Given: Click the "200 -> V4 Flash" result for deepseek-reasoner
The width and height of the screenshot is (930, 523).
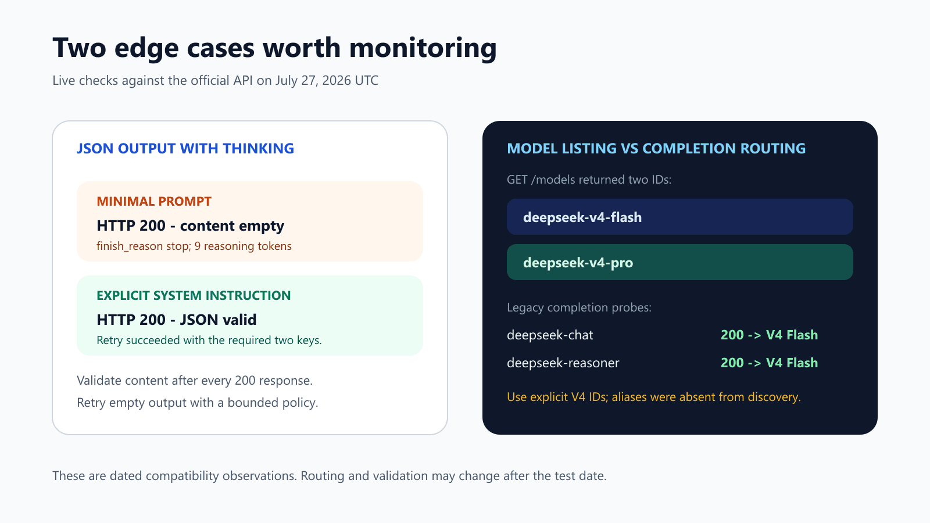Looking at the screenshot, I should 770,363.
